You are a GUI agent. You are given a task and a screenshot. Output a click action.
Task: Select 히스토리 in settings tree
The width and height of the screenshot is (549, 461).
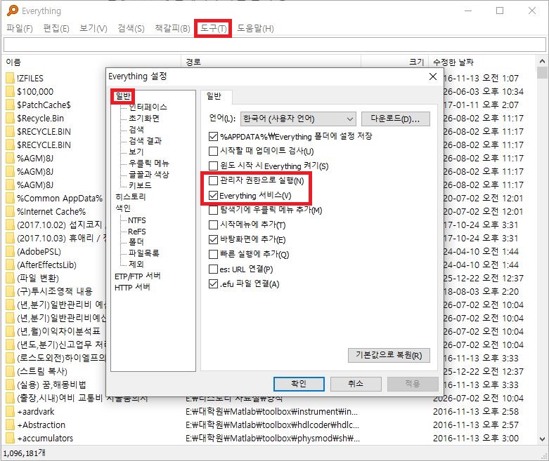(x=130, y=196)
